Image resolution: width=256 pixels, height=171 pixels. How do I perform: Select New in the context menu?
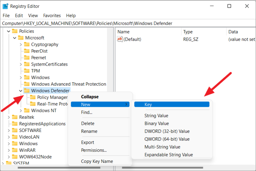(100, 104)
